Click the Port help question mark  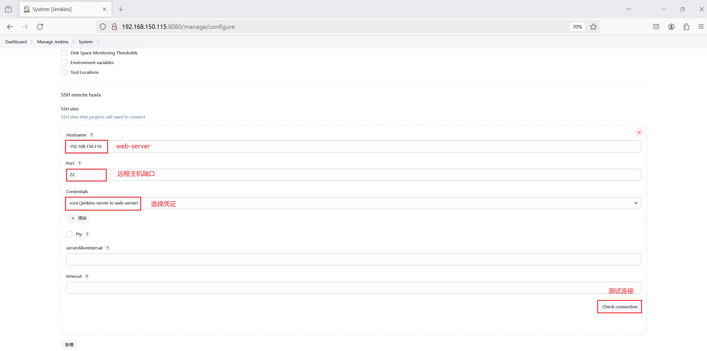tap(79, 163)
